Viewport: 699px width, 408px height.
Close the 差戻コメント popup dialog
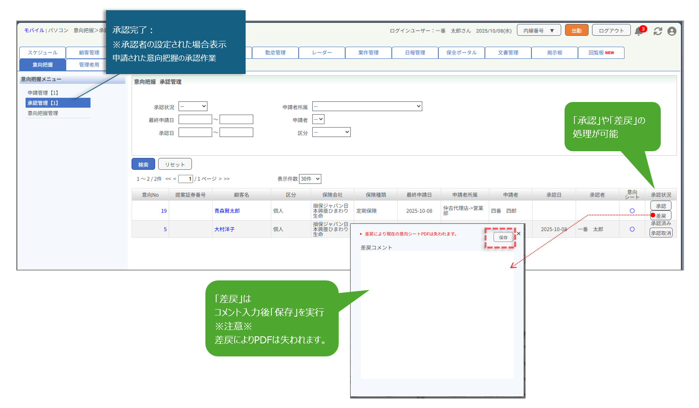click(x=519, y=234)
